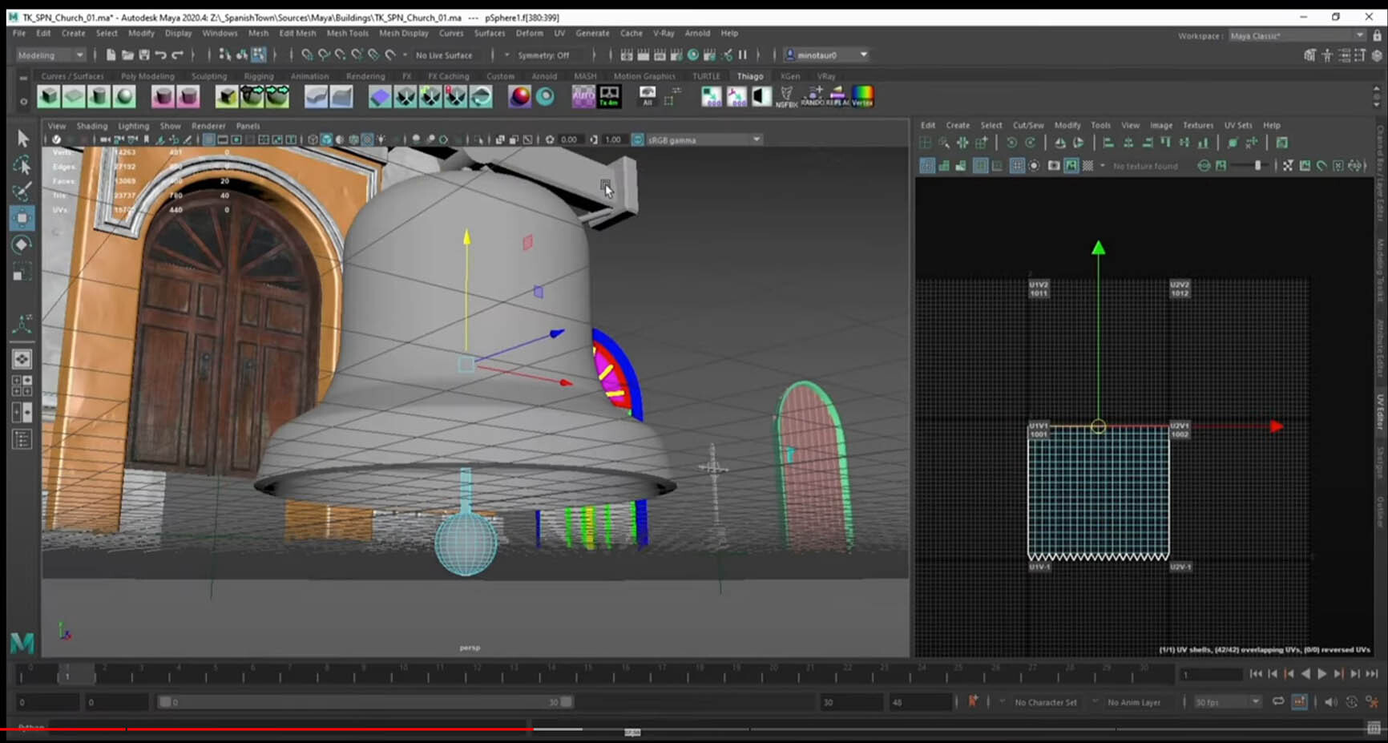
Task: Open the Cut/Sew menu in UV editor
Action: 1028,126
